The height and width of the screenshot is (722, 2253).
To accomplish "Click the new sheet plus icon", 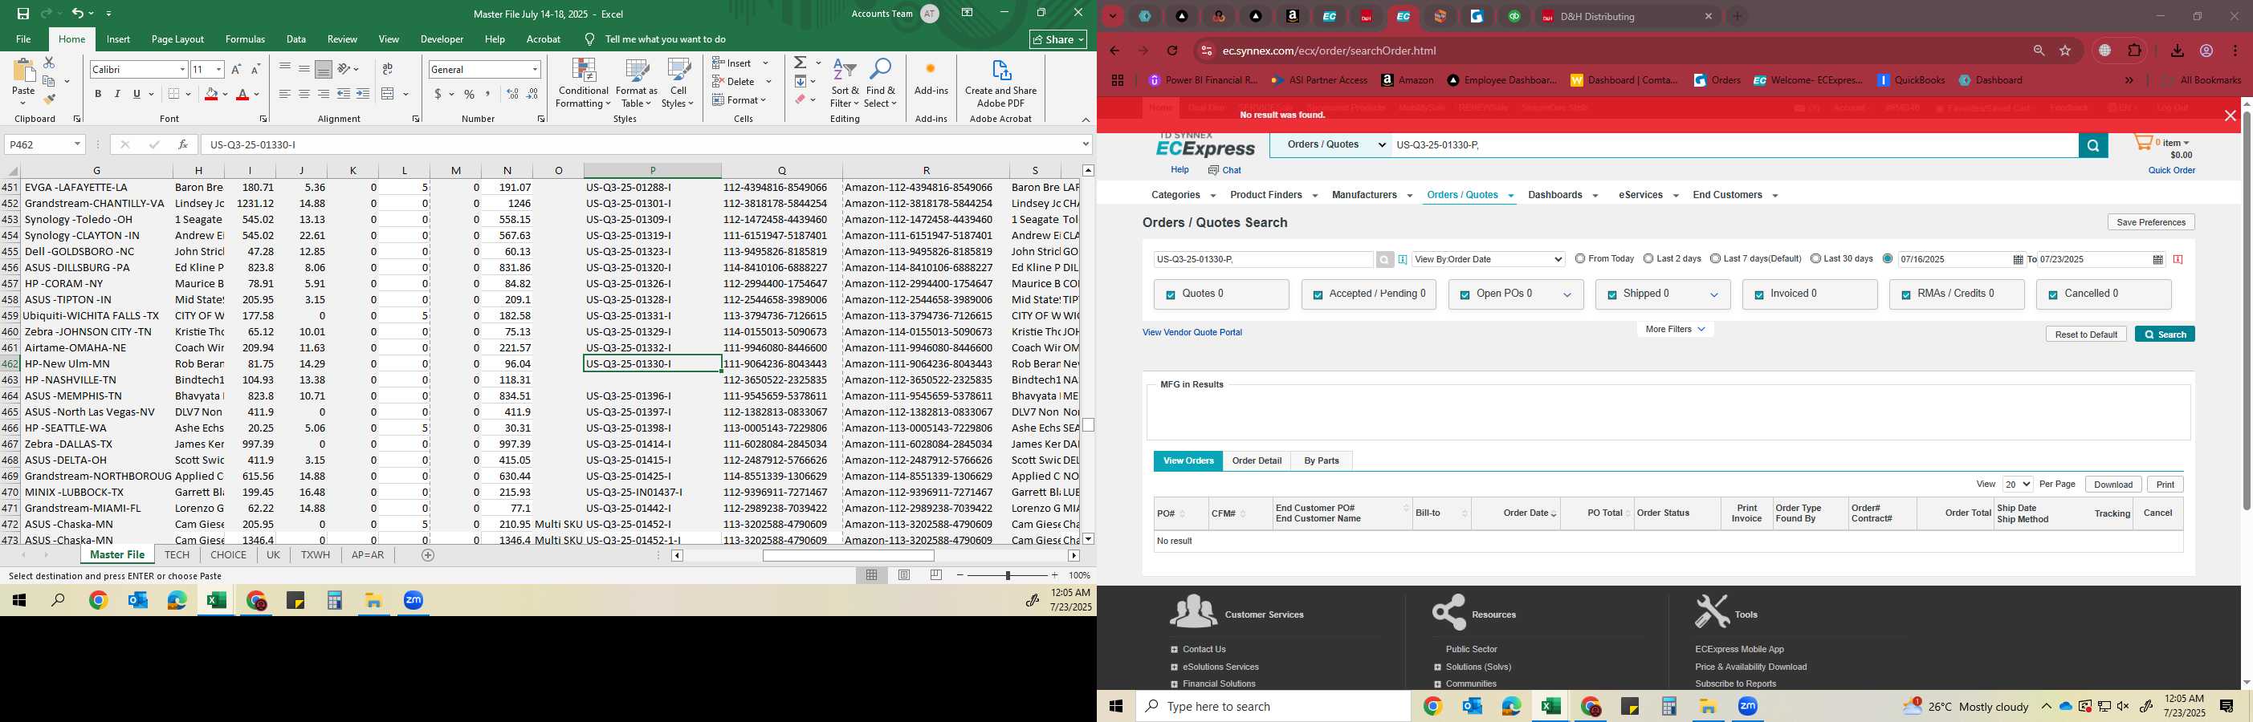I will [428, 555].
